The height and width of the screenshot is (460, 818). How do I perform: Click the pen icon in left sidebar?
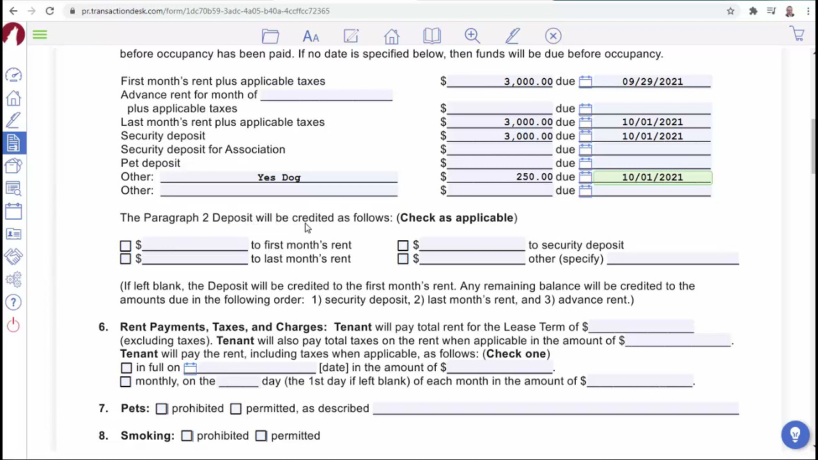pyautogui.click(x=13, y=120)
